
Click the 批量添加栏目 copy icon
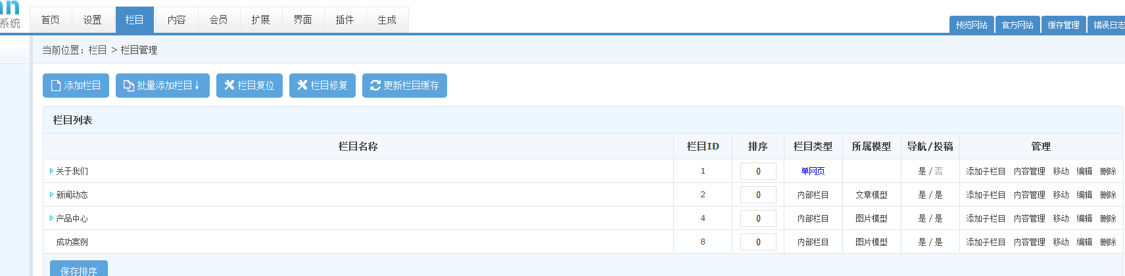(129, 86)
